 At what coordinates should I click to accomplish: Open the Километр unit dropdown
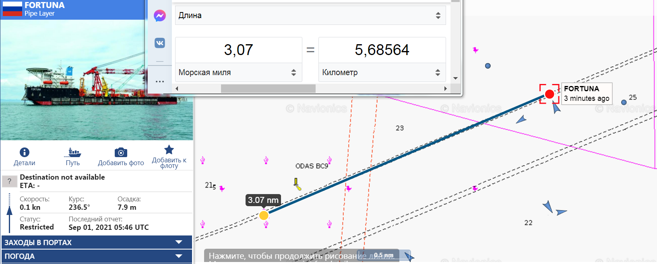point(381,73)
